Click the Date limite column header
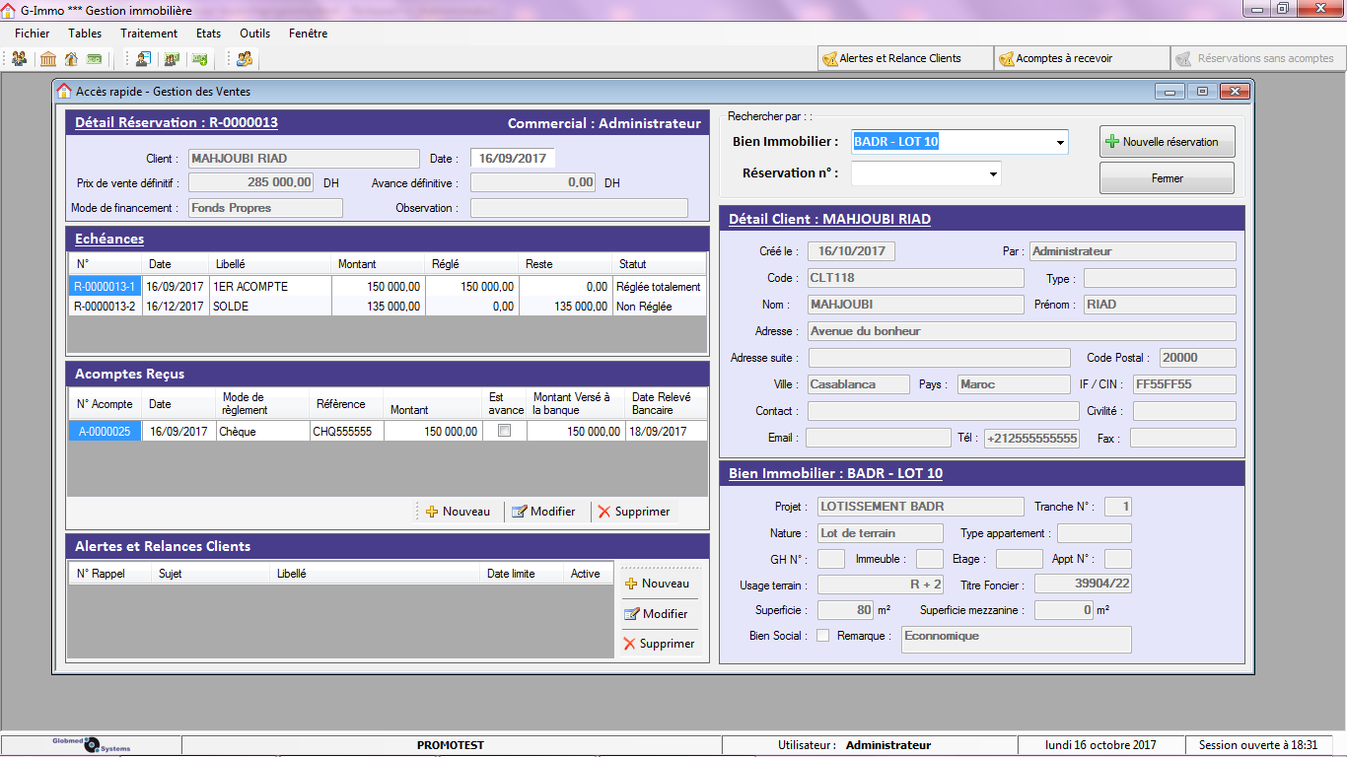The height and width of the screenshot is (757, 1347). coord(523,574)
